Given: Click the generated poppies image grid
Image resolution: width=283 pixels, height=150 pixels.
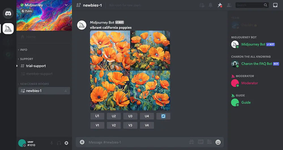Looking at the screenshot, I should 130,70.
